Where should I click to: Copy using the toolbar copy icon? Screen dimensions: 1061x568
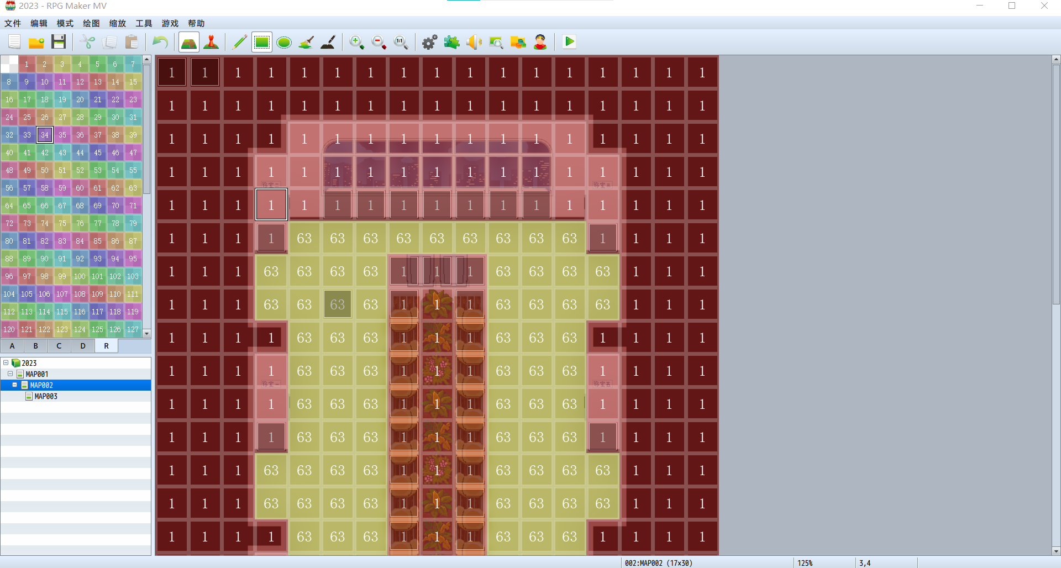(109, 42)
